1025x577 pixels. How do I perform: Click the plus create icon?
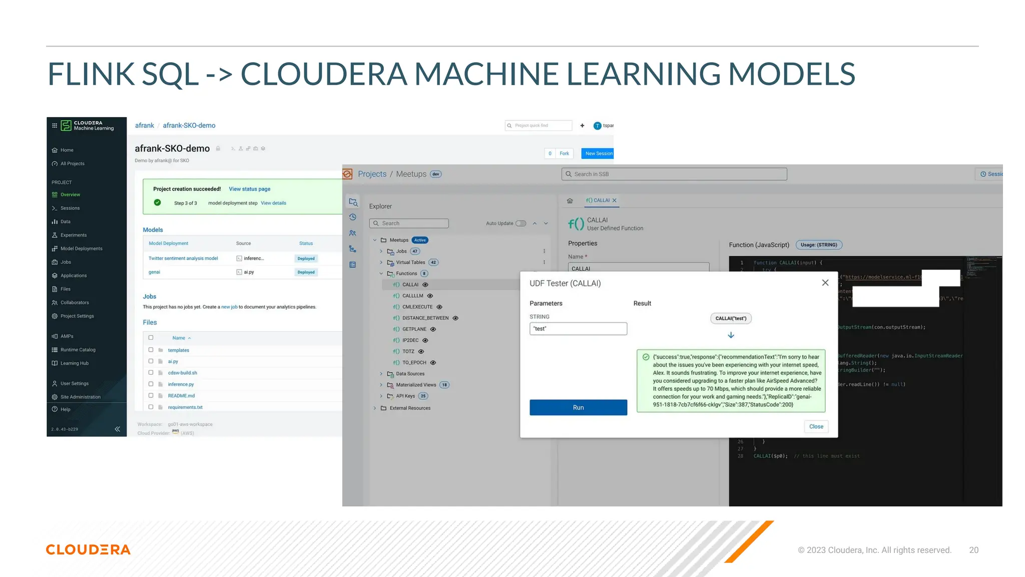click(x=582, y=126)
